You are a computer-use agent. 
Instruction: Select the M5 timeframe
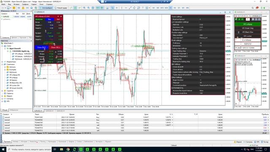pos(158,8)
